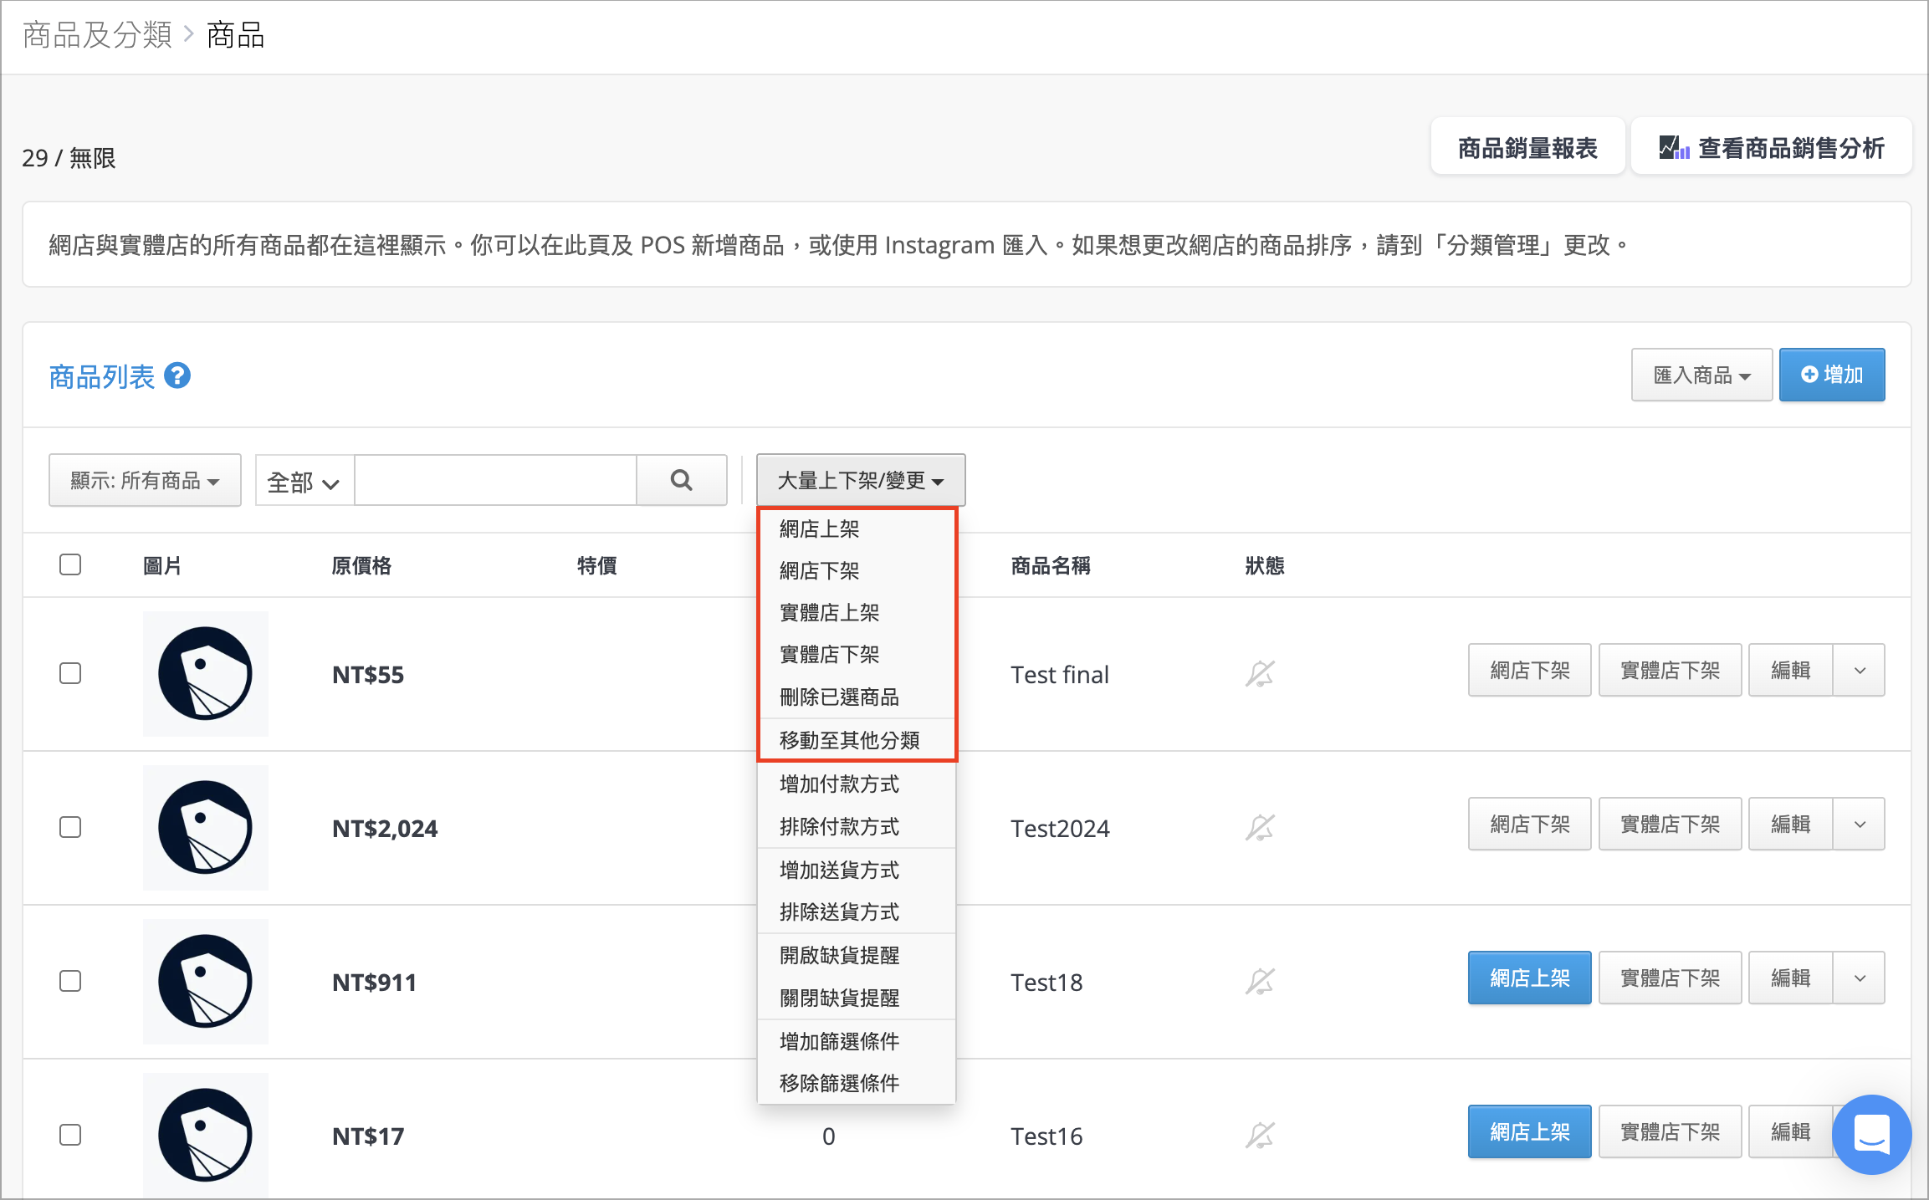Click the muted bell icon for Test16

(1260, 1135)
